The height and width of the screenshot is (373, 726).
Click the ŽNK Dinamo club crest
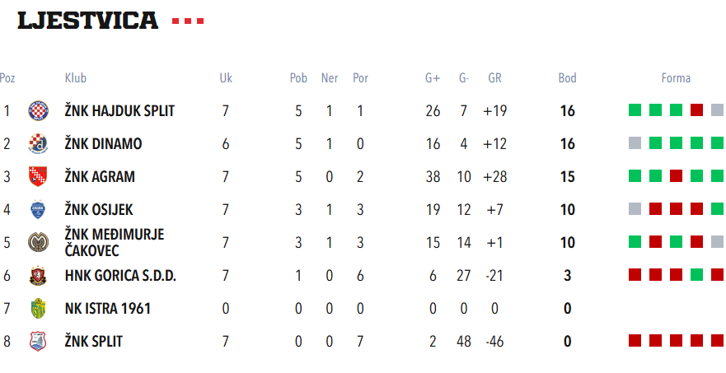click(x=38, y=143)
